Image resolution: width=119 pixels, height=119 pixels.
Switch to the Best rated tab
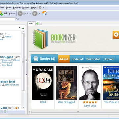point(93,59)
